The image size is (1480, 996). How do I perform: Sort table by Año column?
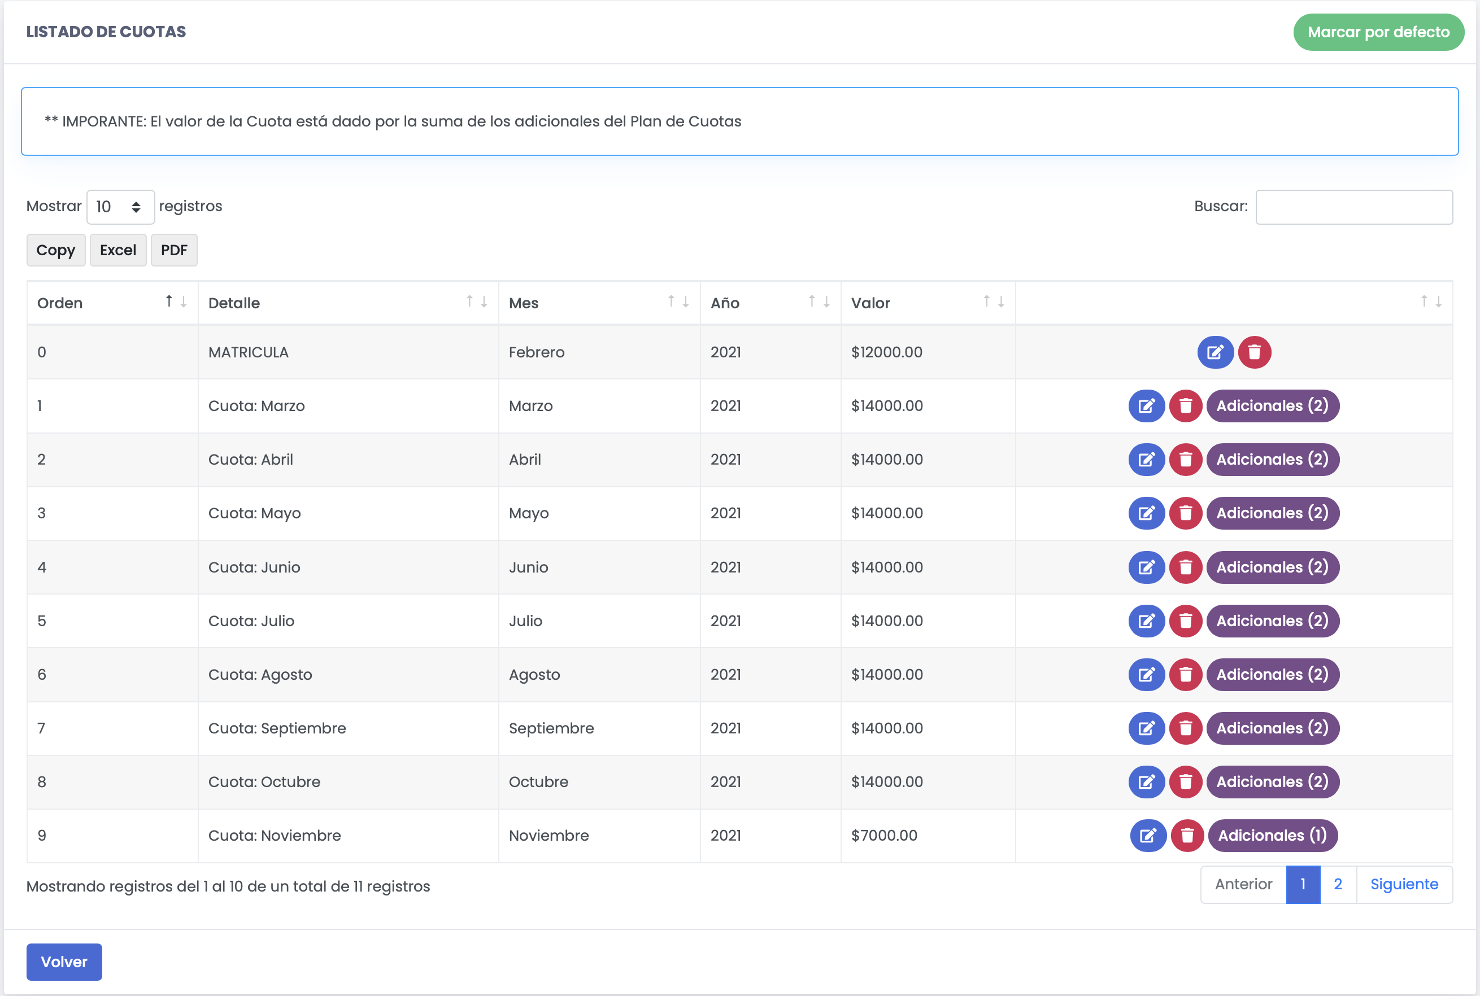click(770, 303)
